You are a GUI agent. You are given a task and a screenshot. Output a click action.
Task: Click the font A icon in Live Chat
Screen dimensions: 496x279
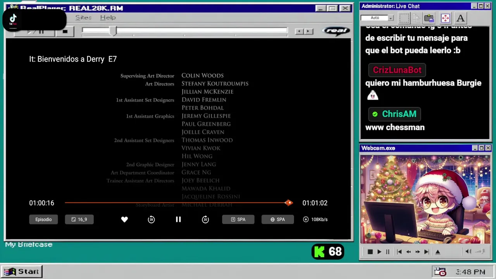tap(460, 18)
